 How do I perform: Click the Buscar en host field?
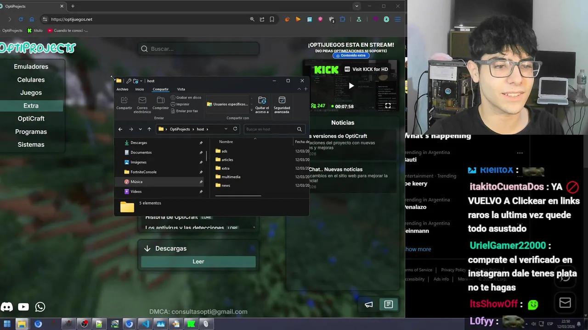click(274, 129)
